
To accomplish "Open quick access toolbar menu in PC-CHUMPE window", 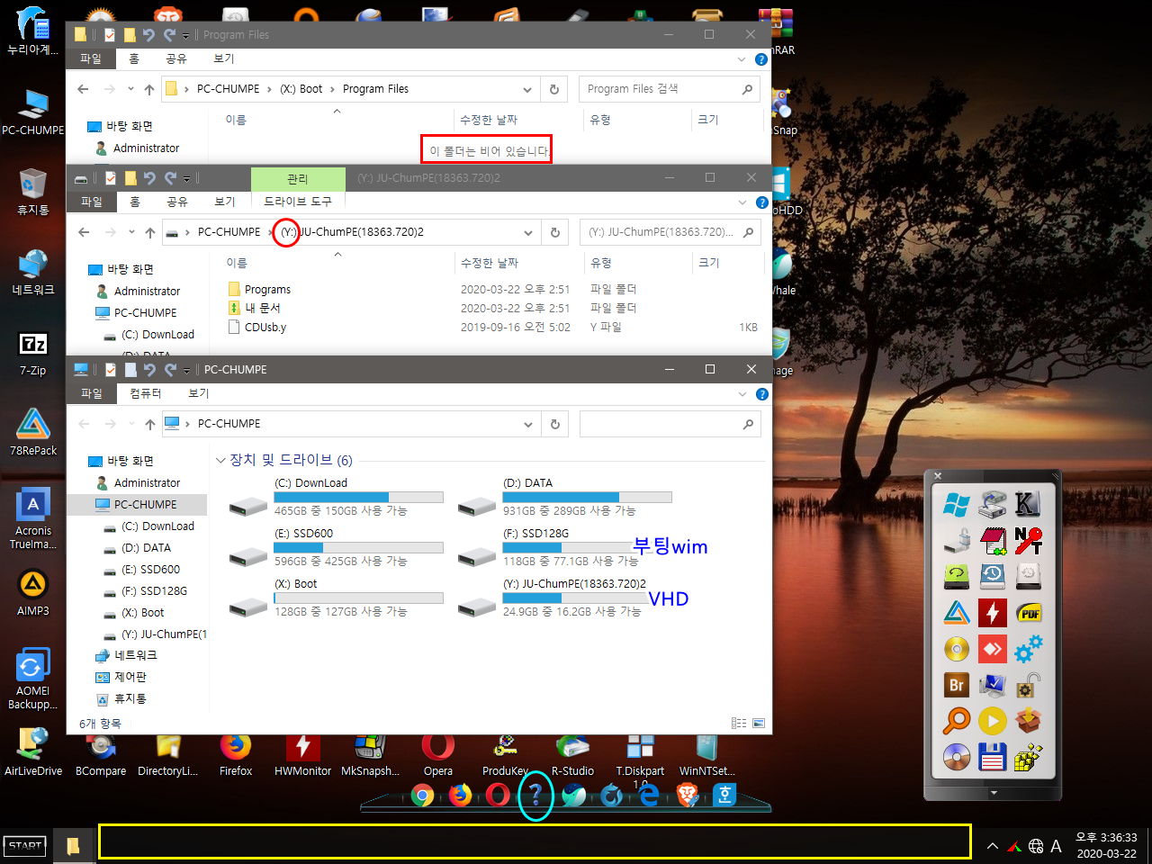I will (186, 370).
